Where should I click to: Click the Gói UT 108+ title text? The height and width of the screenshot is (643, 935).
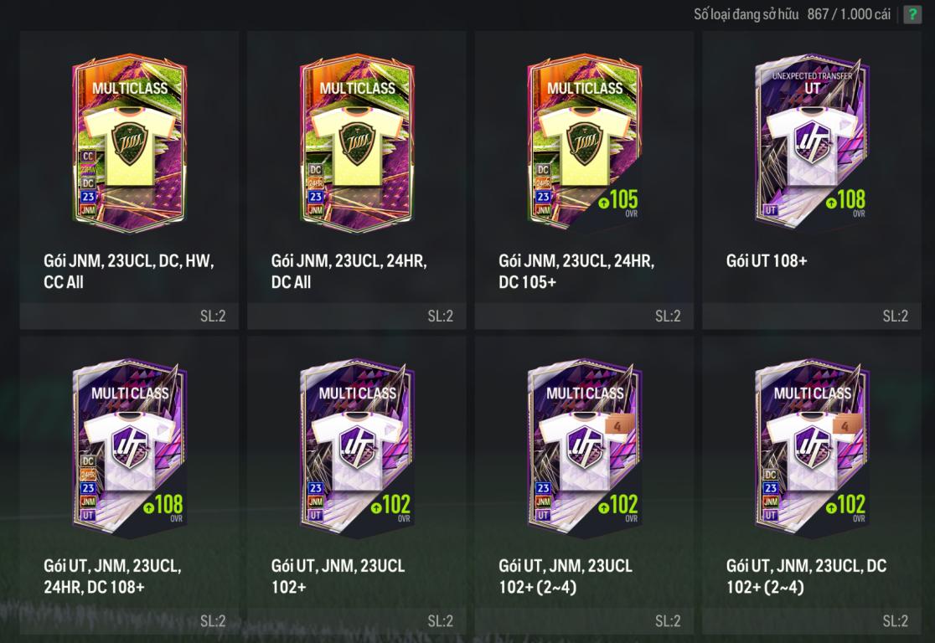[767, 260]
